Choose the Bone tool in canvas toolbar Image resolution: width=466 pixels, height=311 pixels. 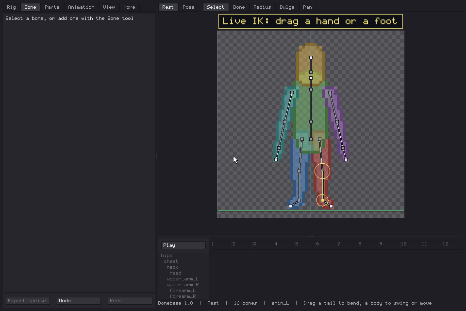239,7
